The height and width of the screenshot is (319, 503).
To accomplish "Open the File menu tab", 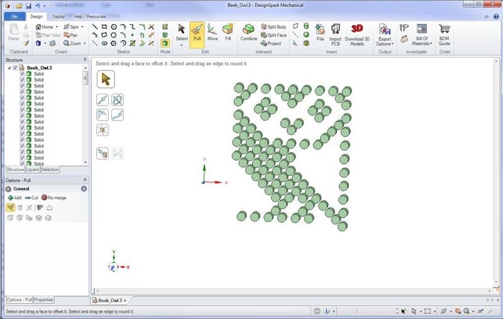I will (14, 16).
